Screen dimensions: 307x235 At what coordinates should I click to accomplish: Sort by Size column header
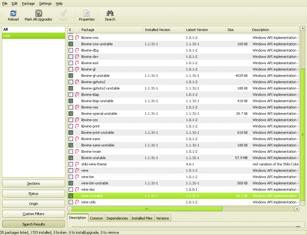pos(238,30)
